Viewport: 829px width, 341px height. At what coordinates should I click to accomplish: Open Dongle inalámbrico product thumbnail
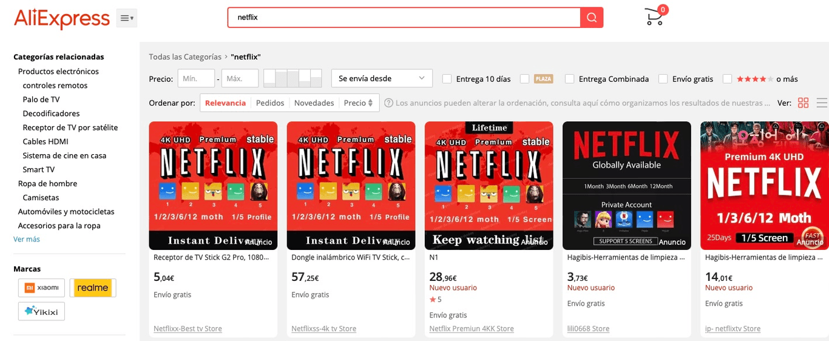click(351, 186)
